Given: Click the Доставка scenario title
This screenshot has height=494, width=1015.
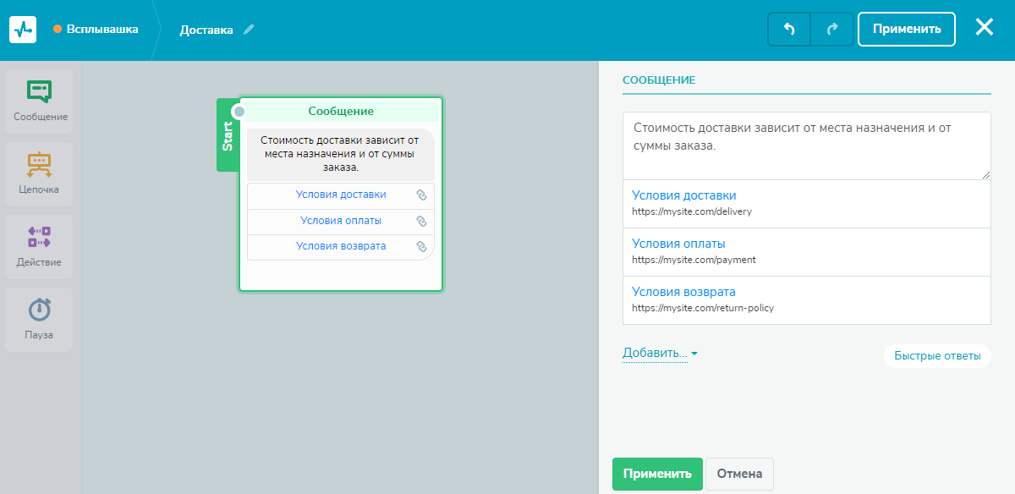Looking at the screenshot, I should pyautogui.click(x=206, y=30).
